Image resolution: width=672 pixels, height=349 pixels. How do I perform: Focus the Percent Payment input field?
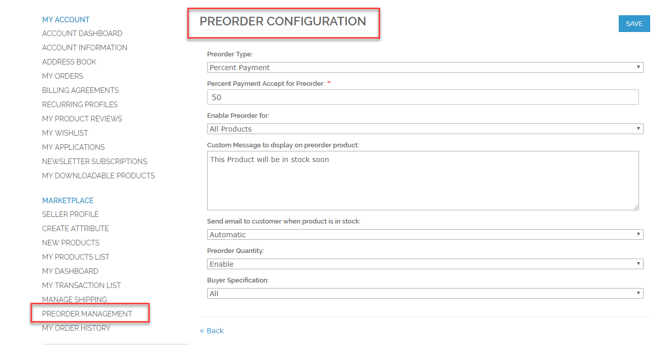[422, 97]
